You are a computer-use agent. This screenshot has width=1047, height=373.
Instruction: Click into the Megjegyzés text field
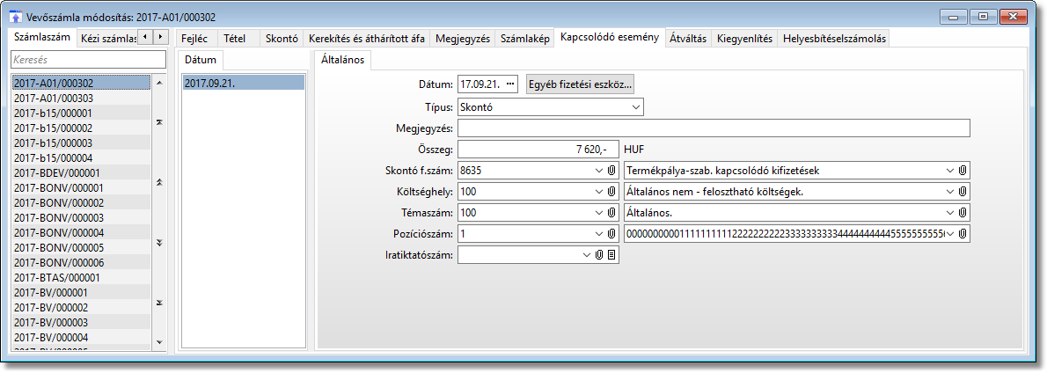point(714,128)
